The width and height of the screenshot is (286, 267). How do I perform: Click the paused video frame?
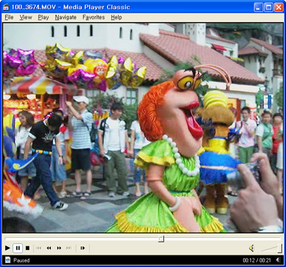coord(142,128)
